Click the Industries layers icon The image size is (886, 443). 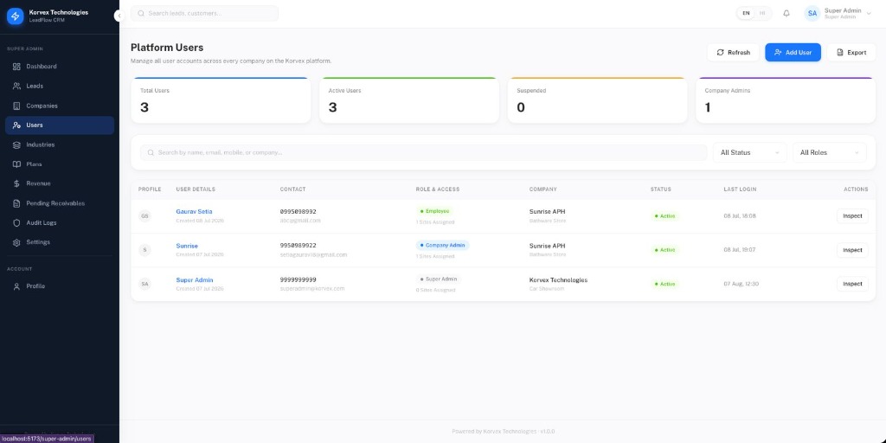(x=16, y=144)
